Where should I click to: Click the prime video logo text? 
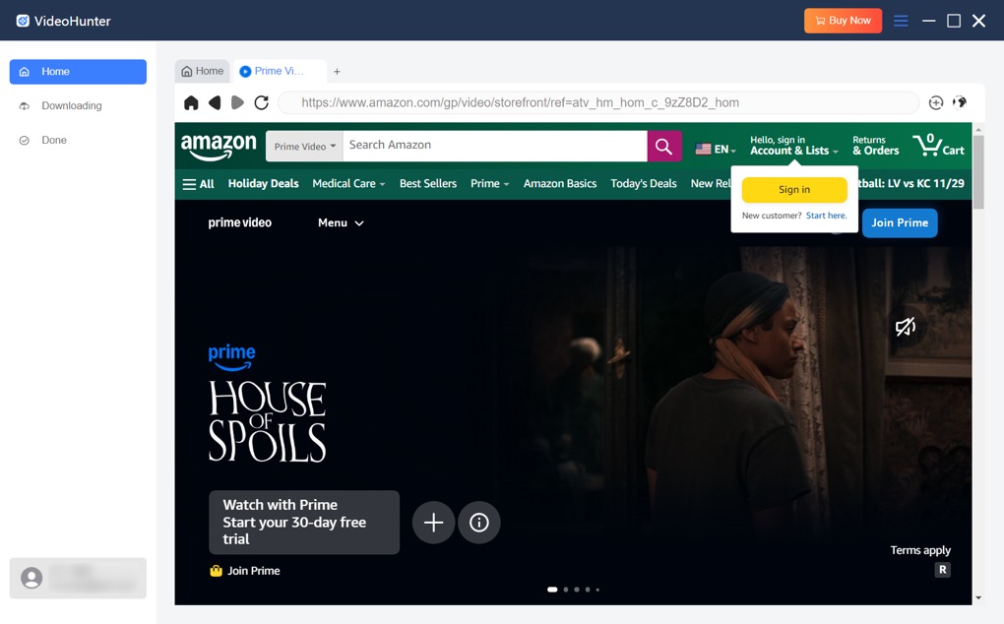(x=239, y=222)
